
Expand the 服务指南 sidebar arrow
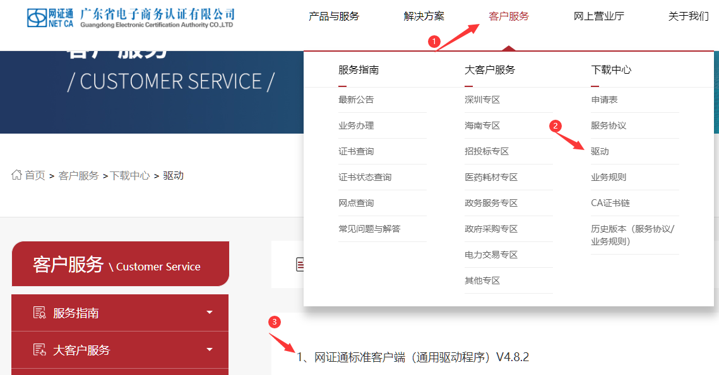tap(210, 313)
